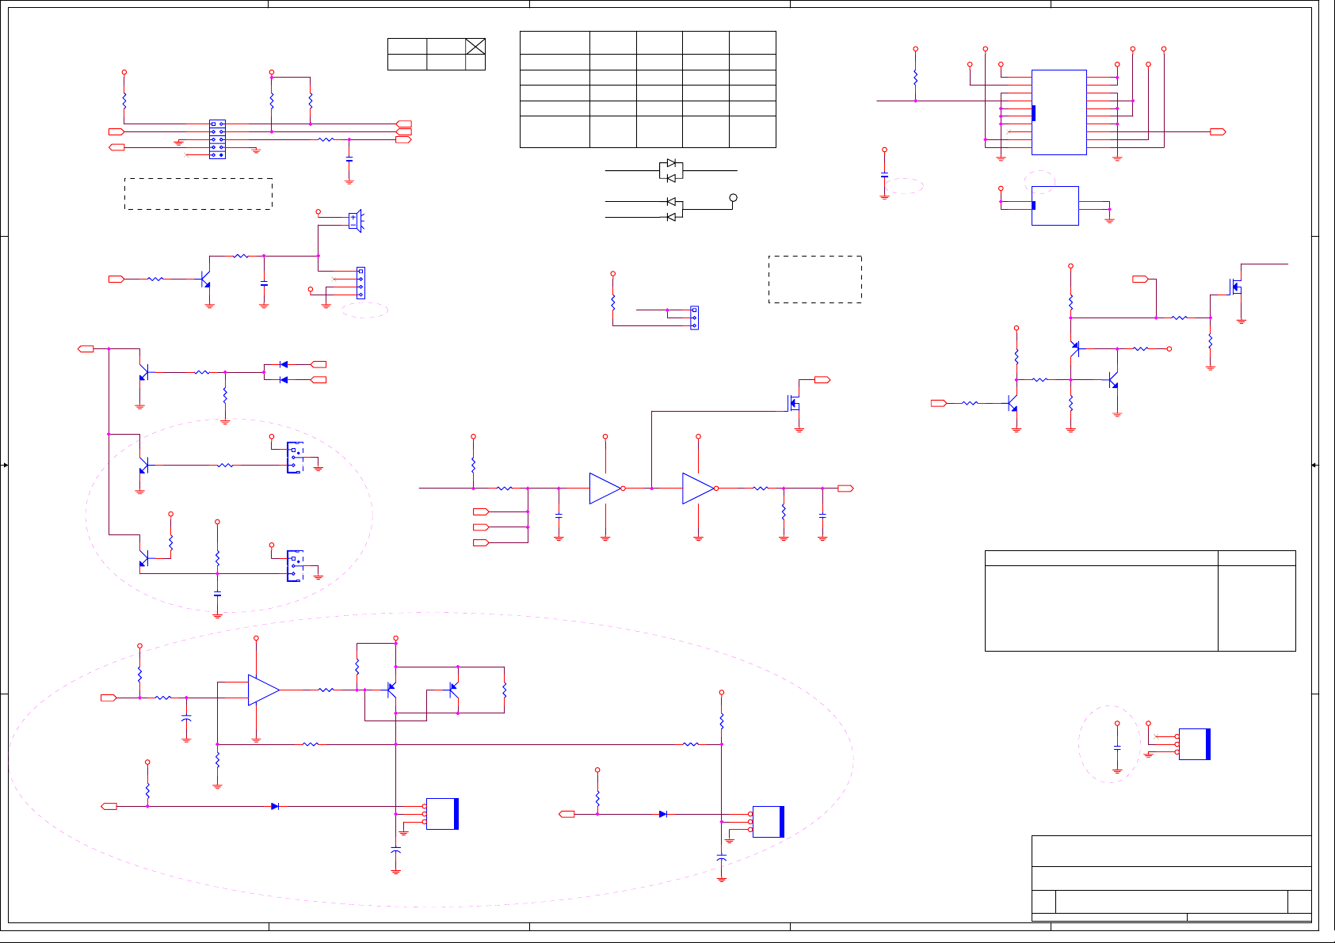Select the ten-pin dual-row header connector
Screen dimensions: 1335x943
pos(217,139)
